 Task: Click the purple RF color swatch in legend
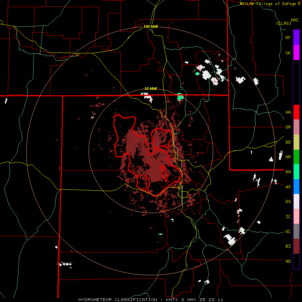pos(296,38)
